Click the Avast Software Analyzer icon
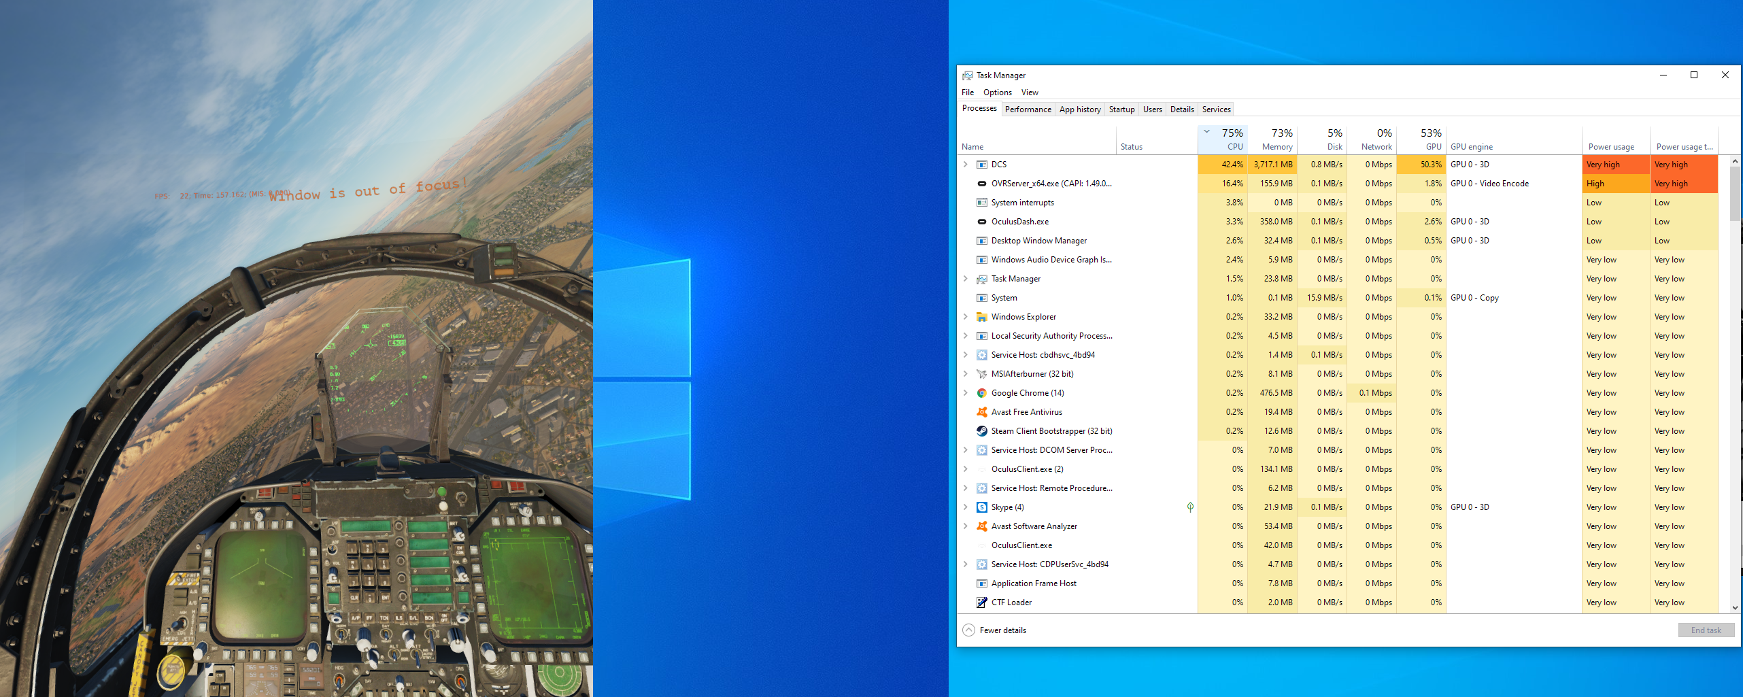The height and width of the screenshot is (697, 1743). [x=981, y=526]
